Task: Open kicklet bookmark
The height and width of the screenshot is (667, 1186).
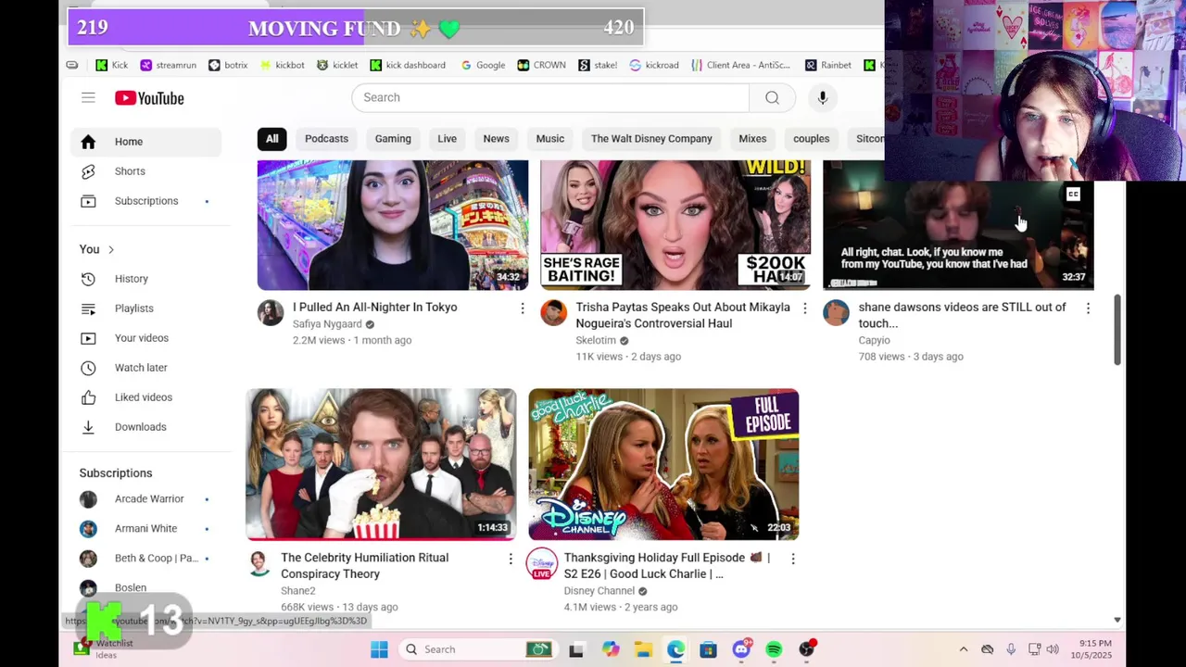Action: pos(337,65)
